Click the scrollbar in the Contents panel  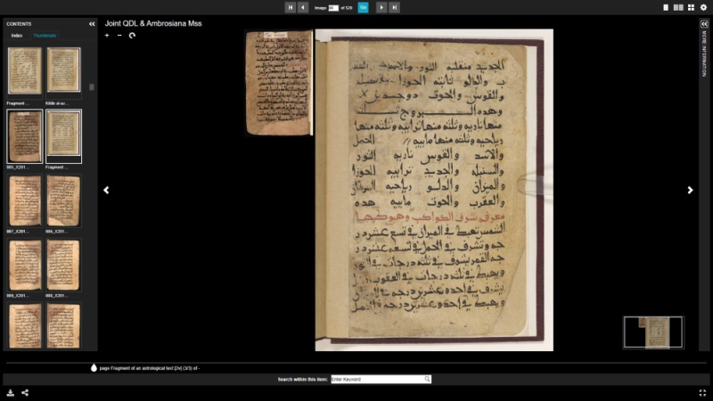(x=92, y=86)
